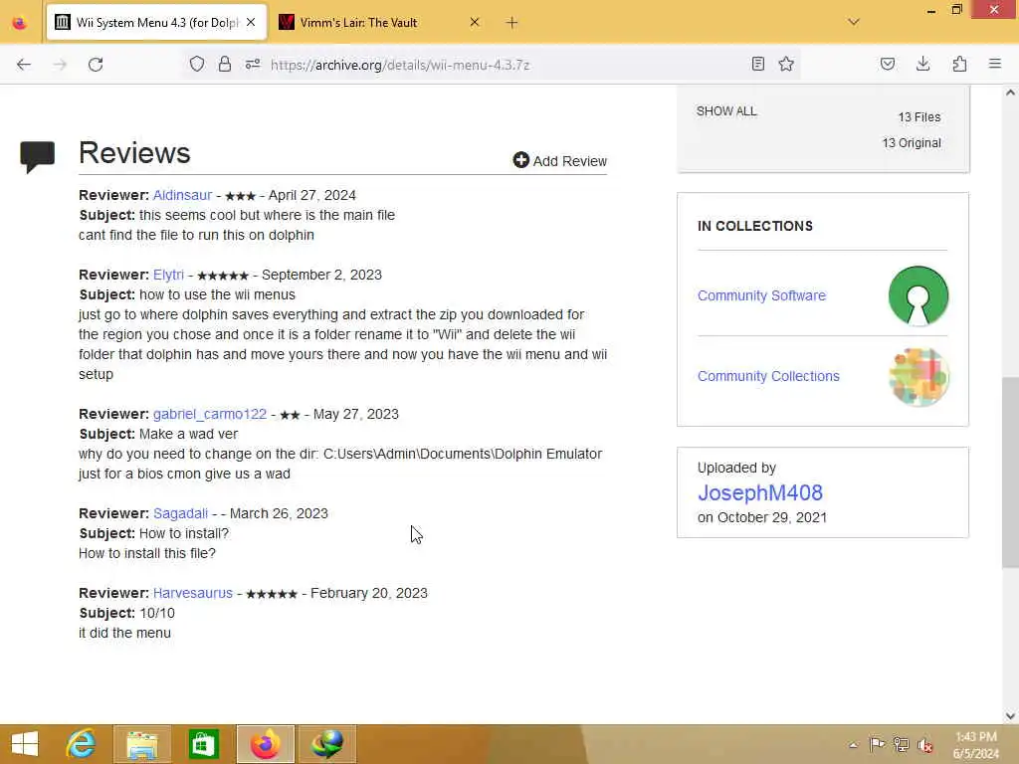1019x764 pixels.
Task: Click the Reviews speech bubble icon
Action: [38, 156]
